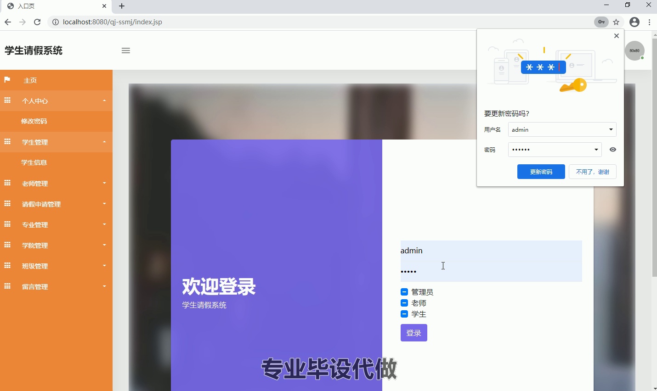The width and height of the screenshot is (657, 391).
Task: Click the scrollbar down arrow
Action: coord(654,388)
